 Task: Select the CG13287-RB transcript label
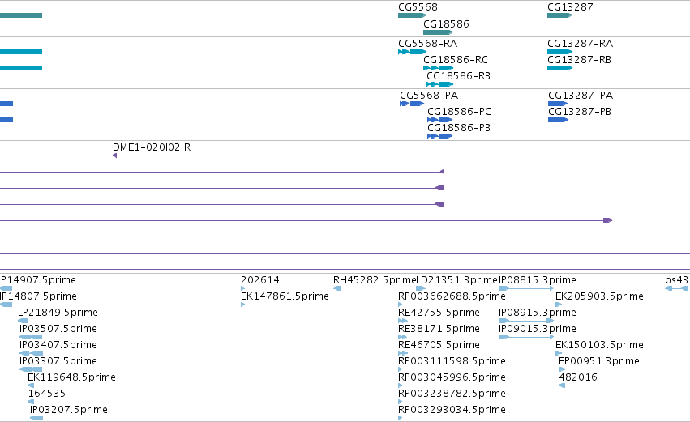pyautogui.click(x=579, y=60)
